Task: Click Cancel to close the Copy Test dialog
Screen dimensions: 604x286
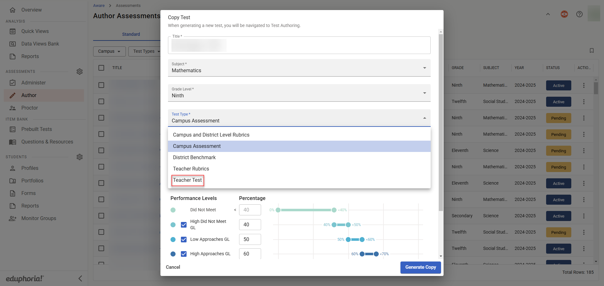Action: [x=173, y=267]
